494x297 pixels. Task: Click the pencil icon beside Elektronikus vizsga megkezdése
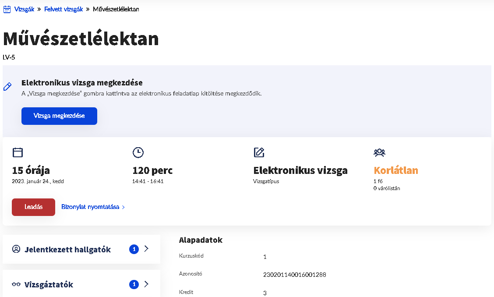click(x=7, y=87)
